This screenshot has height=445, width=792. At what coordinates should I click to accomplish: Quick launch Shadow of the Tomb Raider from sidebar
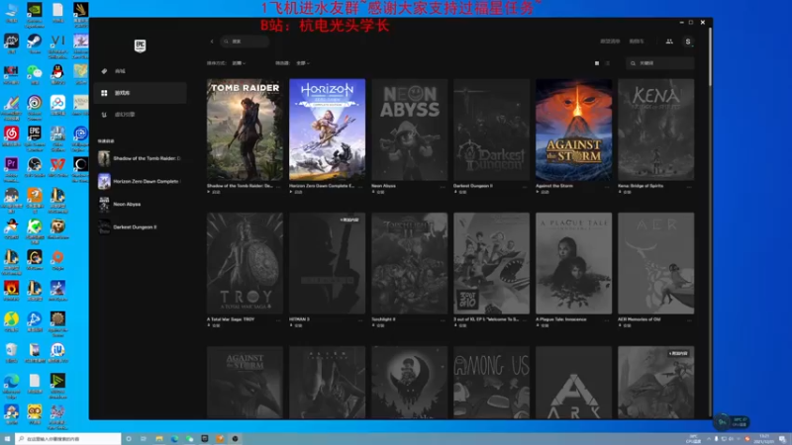(x=140, y=158)
